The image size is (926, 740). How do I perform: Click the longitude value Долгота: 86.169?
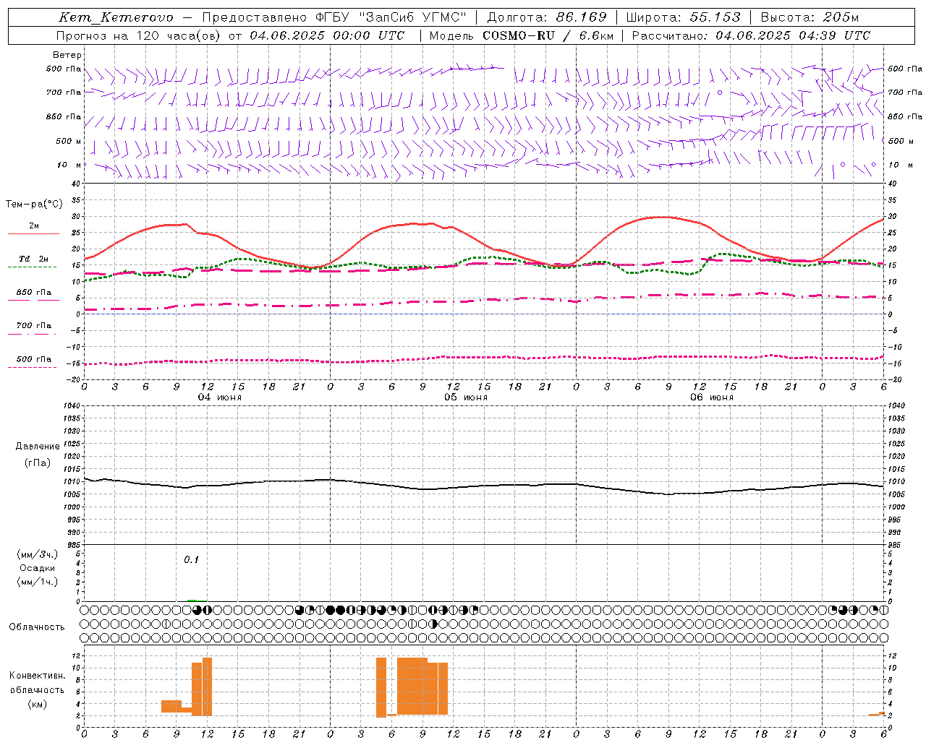[x=547, y=17]
